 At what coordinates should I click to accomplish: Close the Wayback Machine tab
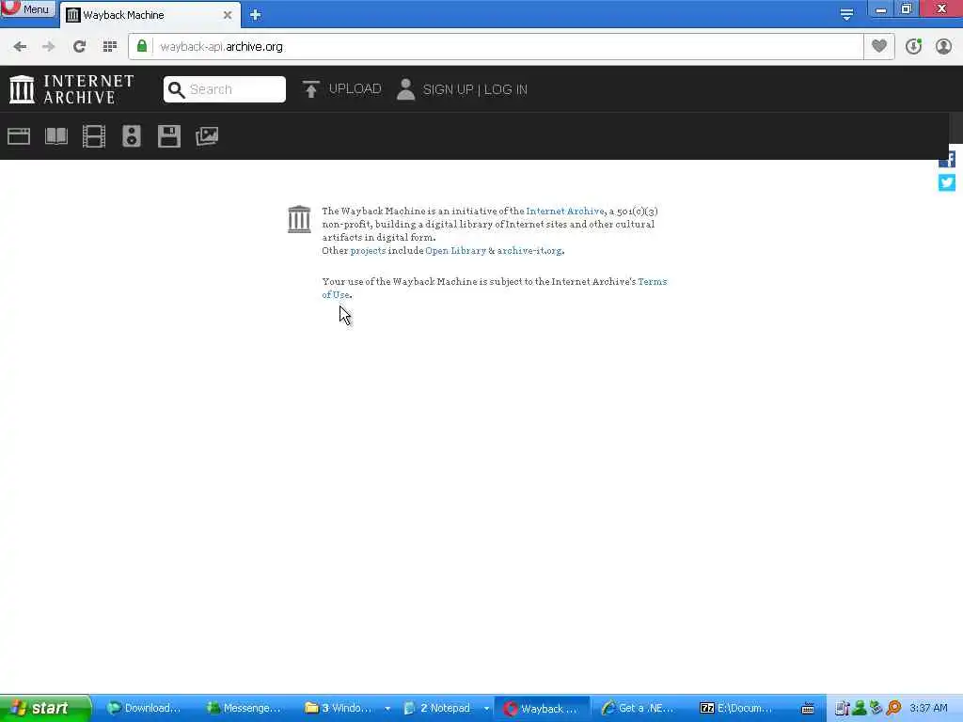point(228,15)
